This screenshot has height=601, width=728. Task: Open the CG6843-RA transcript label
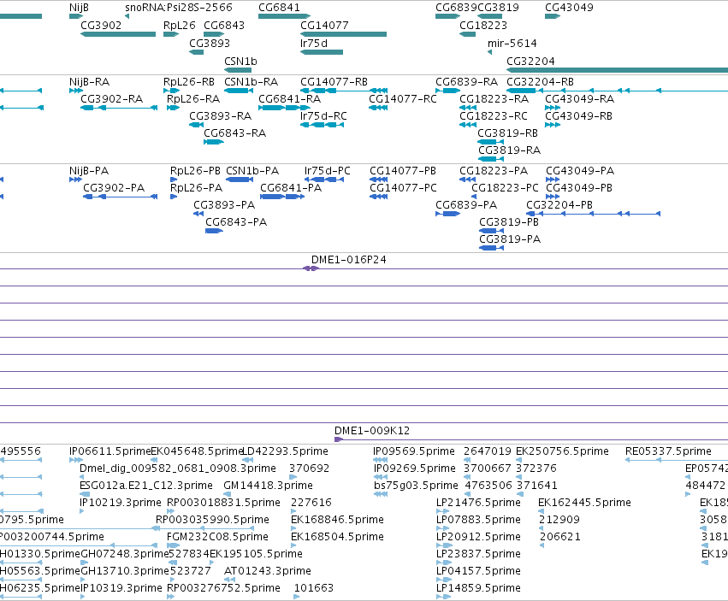tap(235, 133)
